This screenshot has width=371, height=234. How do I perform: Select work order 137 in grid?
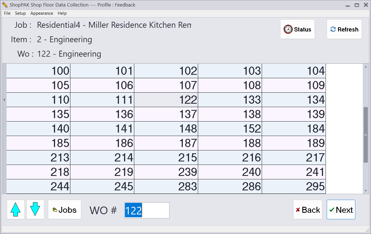point(166,114)
